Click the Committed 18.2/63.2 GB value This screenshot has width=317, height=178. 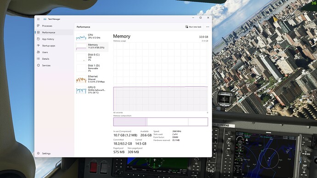[x=123, y=144]
